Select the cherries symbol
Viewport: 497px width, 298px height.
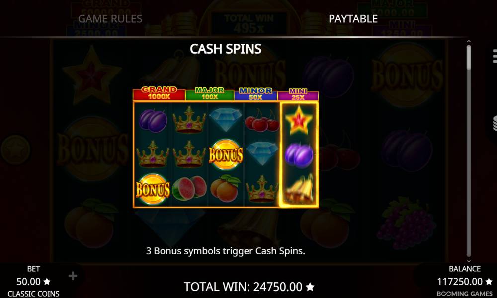point(262,120)
